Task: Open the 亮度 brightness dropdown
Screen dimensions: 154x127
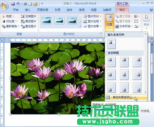Action: point(8,16)
